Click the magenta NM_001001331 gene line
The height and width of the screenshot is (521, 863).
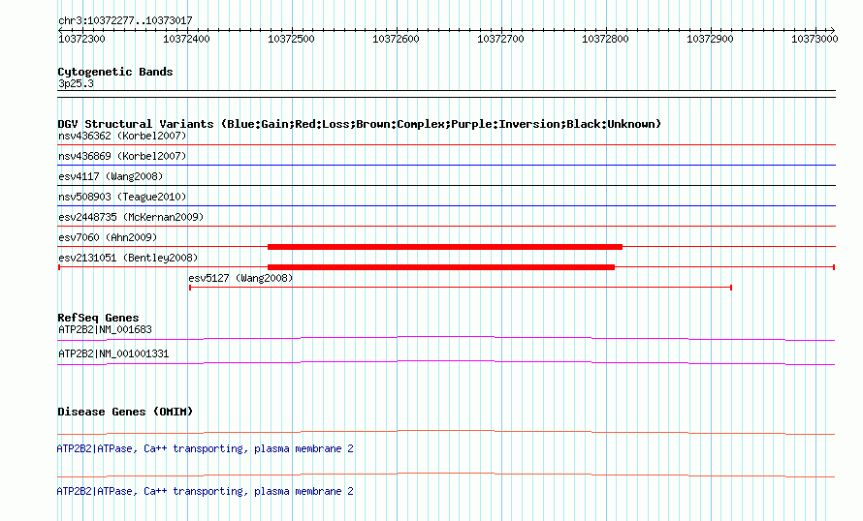tap(446, 363)
